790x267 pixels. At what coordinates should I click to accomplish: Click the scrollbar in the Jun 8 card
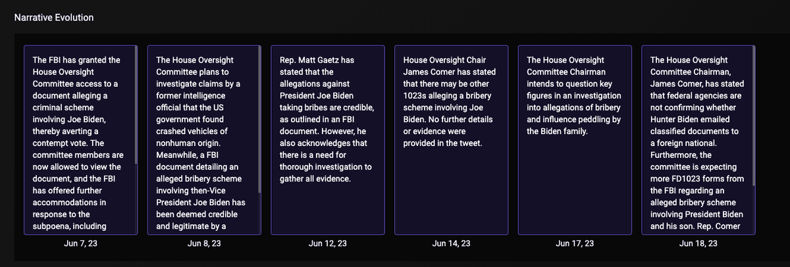[x=259, y=120]
